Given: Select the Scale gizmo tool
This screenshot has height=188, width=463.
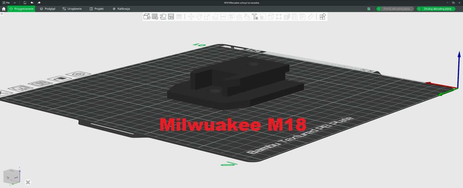Looking at the screenshot, I should [207, 17].
